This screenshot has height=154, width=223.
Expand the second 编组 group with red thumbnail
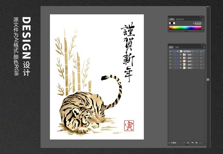click(181, 58)
